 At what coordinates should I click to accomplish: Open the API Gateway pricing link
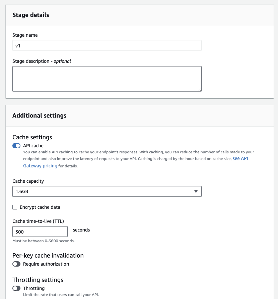click(x=40, y=166)
